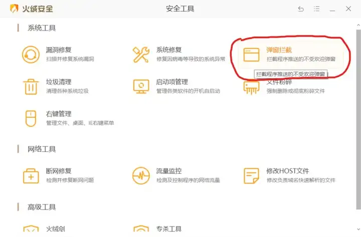Click the 文件粉碎 shredder icon

coord(251,87)
